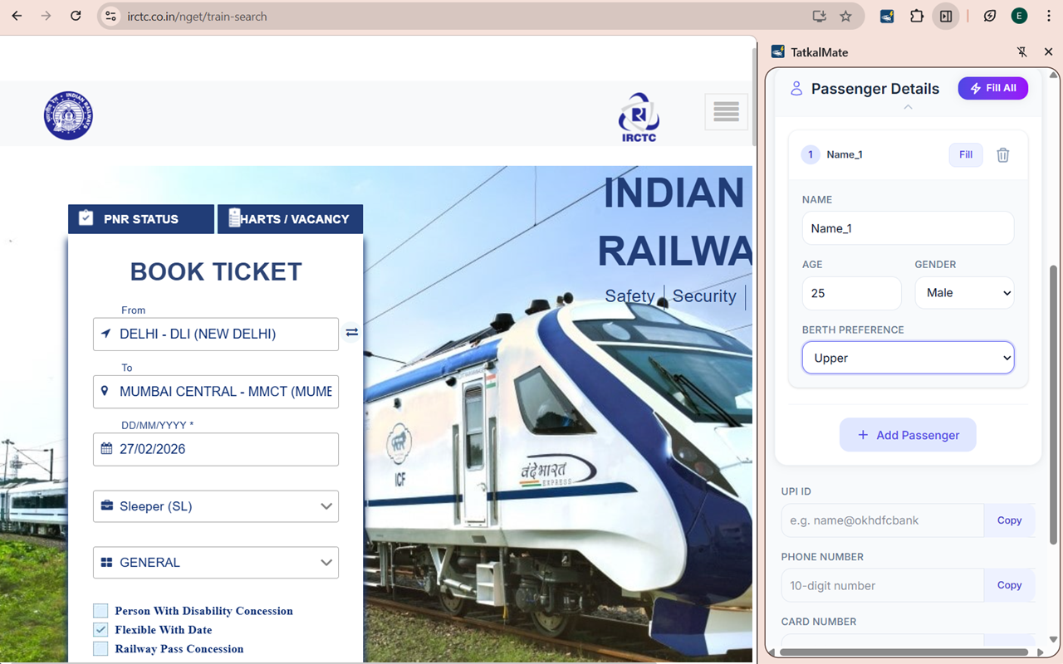Open the CHARTS / VACANCY tab
Screen dimensions: 1063x664
point(290,219)
